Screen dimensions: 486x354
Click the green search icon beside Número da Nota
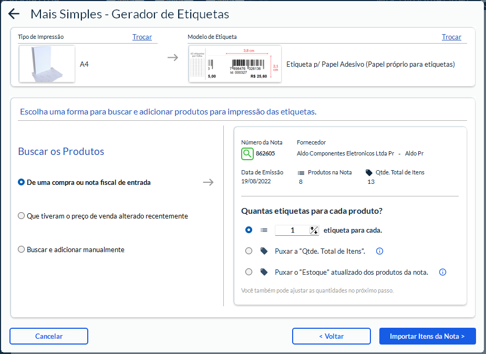click(247, 154)
